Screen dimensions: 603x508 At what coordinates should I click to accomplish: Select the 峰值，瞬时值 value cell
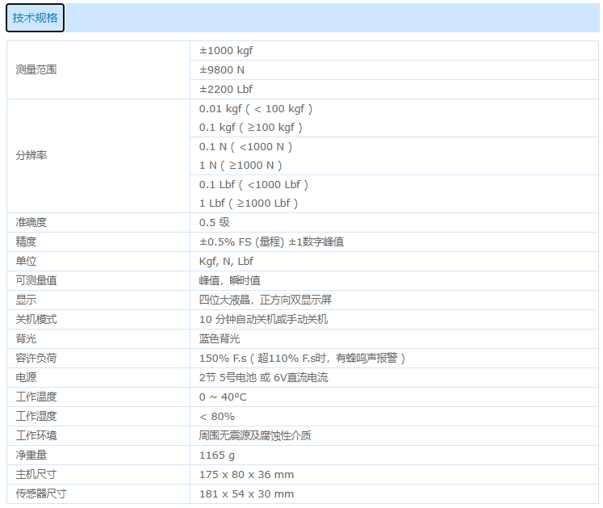229,280
